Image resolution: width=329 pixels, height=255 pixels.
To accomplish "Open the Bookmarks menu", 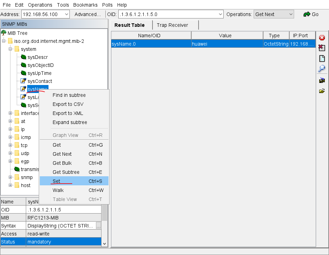I will (x=85, y=5).
